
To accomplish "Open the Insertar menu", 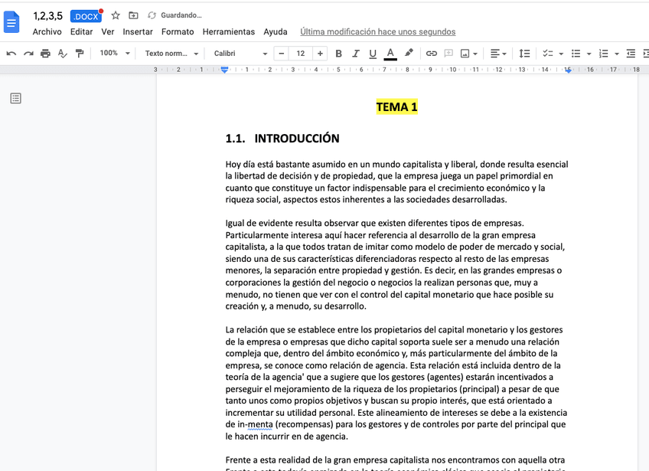I will [138, 32].
